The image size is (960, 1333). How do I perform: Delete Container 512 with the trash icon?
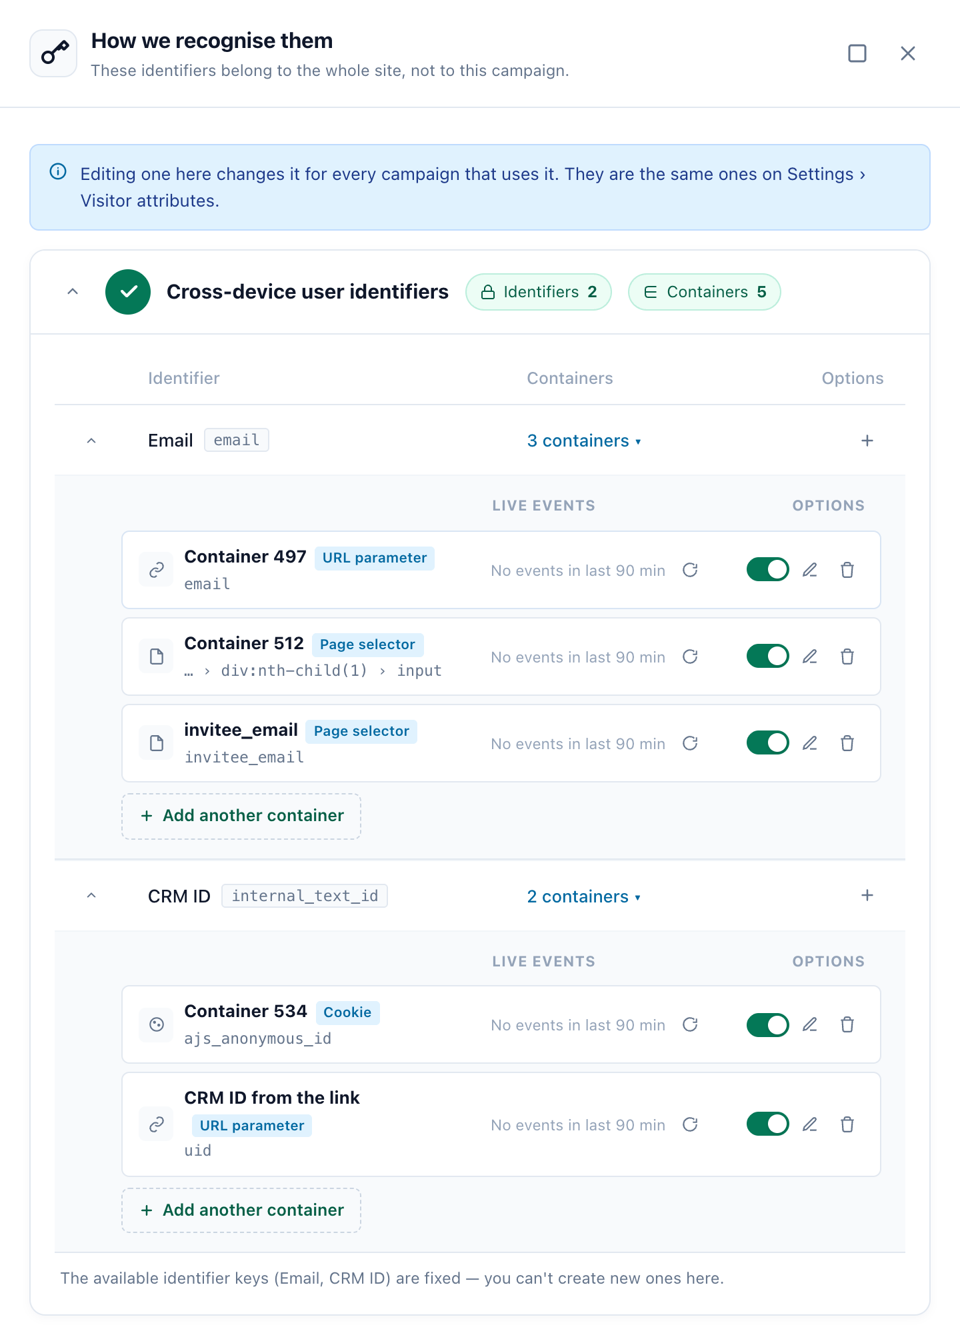[x=847, y=657]
